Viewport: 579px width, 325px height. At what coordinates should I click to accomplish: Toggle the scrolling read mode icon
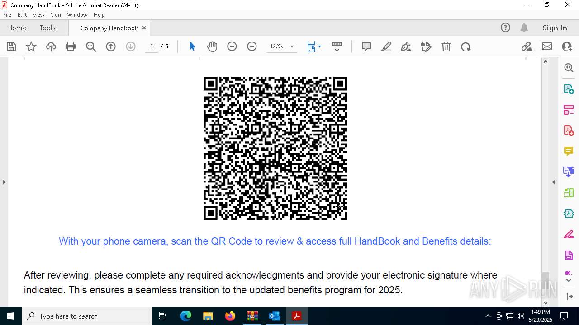(337, 46)
